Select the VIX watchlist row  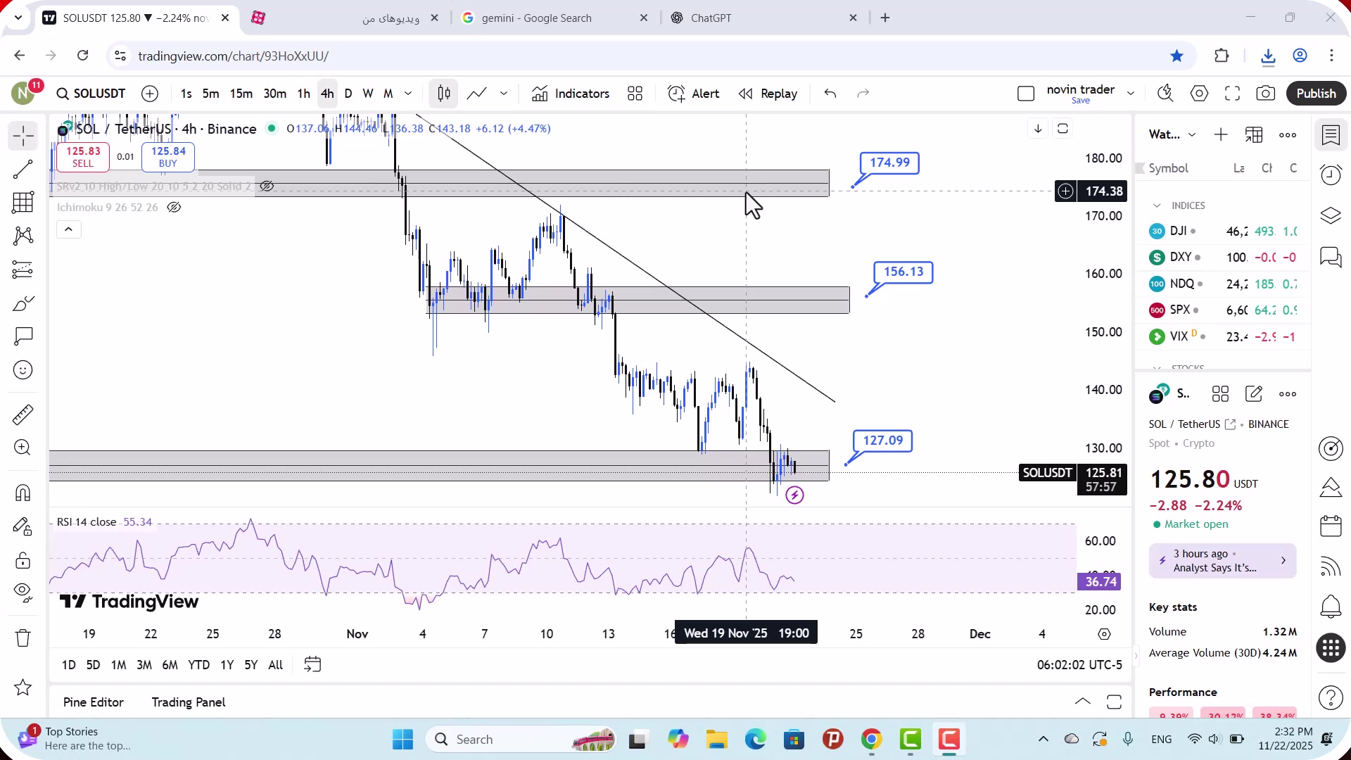point(1222,337)
